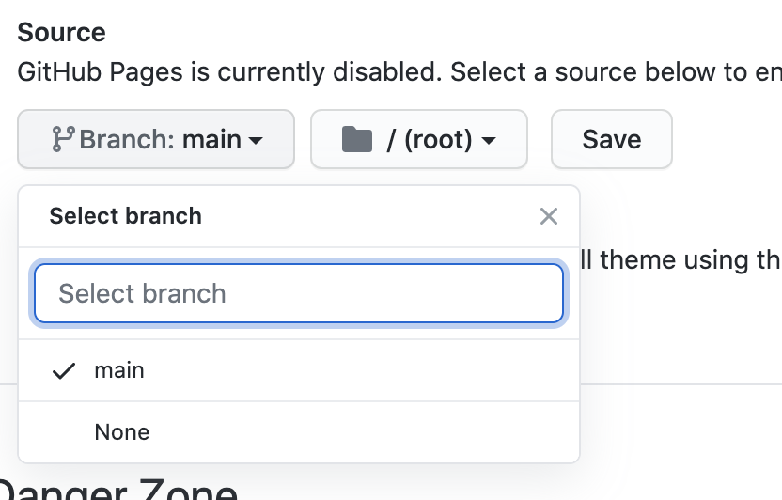This screenshot has height=500, width=782.
Task: Open the Branch: main dropdown
Action: tap(156, 140)
